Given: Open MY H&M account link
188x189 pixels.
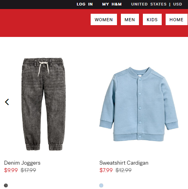Looking at the screenshot, I should point(112,4).
